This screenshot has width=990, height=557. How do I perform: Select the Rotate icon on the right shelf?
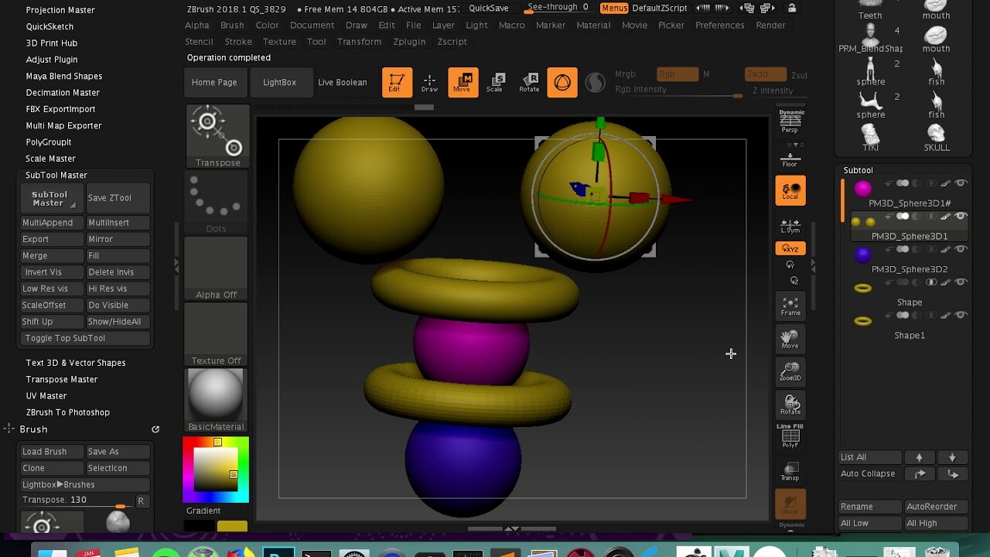(x=790, y=404)
